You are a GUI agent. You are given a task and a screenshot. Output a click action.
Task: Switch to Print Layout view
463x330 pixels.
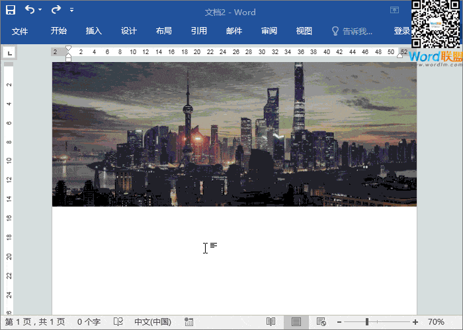(296, 322)
